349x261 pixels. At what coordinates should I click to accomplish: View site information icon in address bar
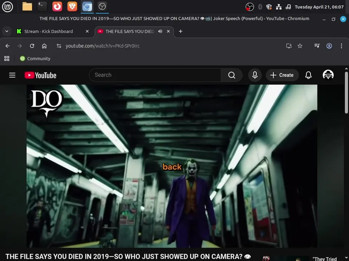coord(59,46)
